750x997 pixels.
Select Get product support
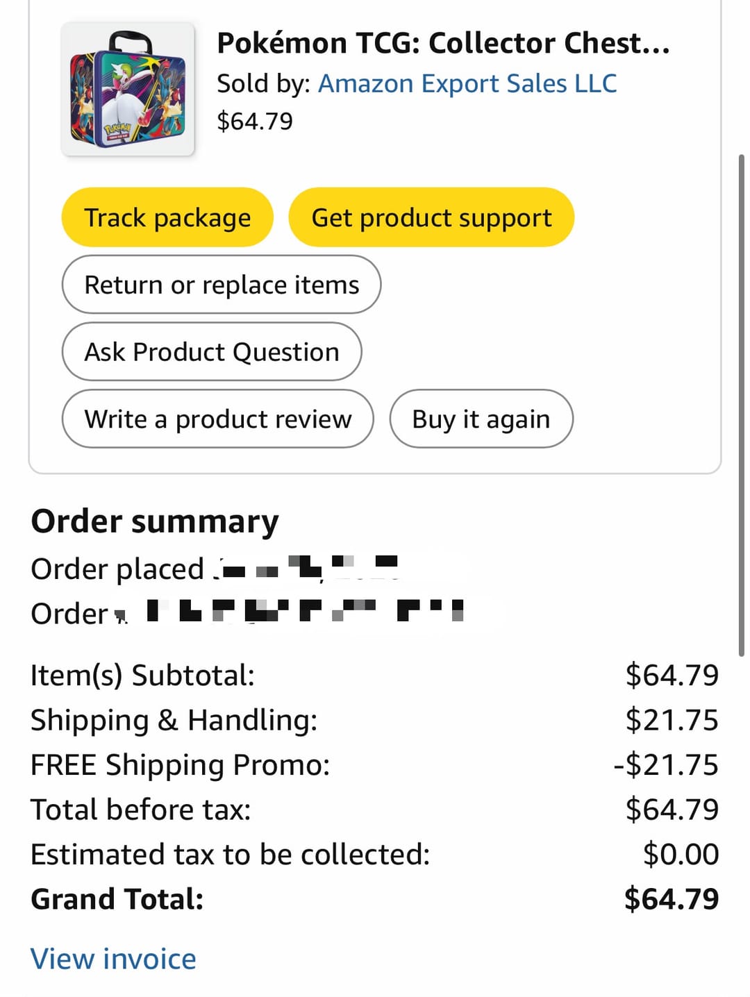pyautogui.click(x=431, y=217)
